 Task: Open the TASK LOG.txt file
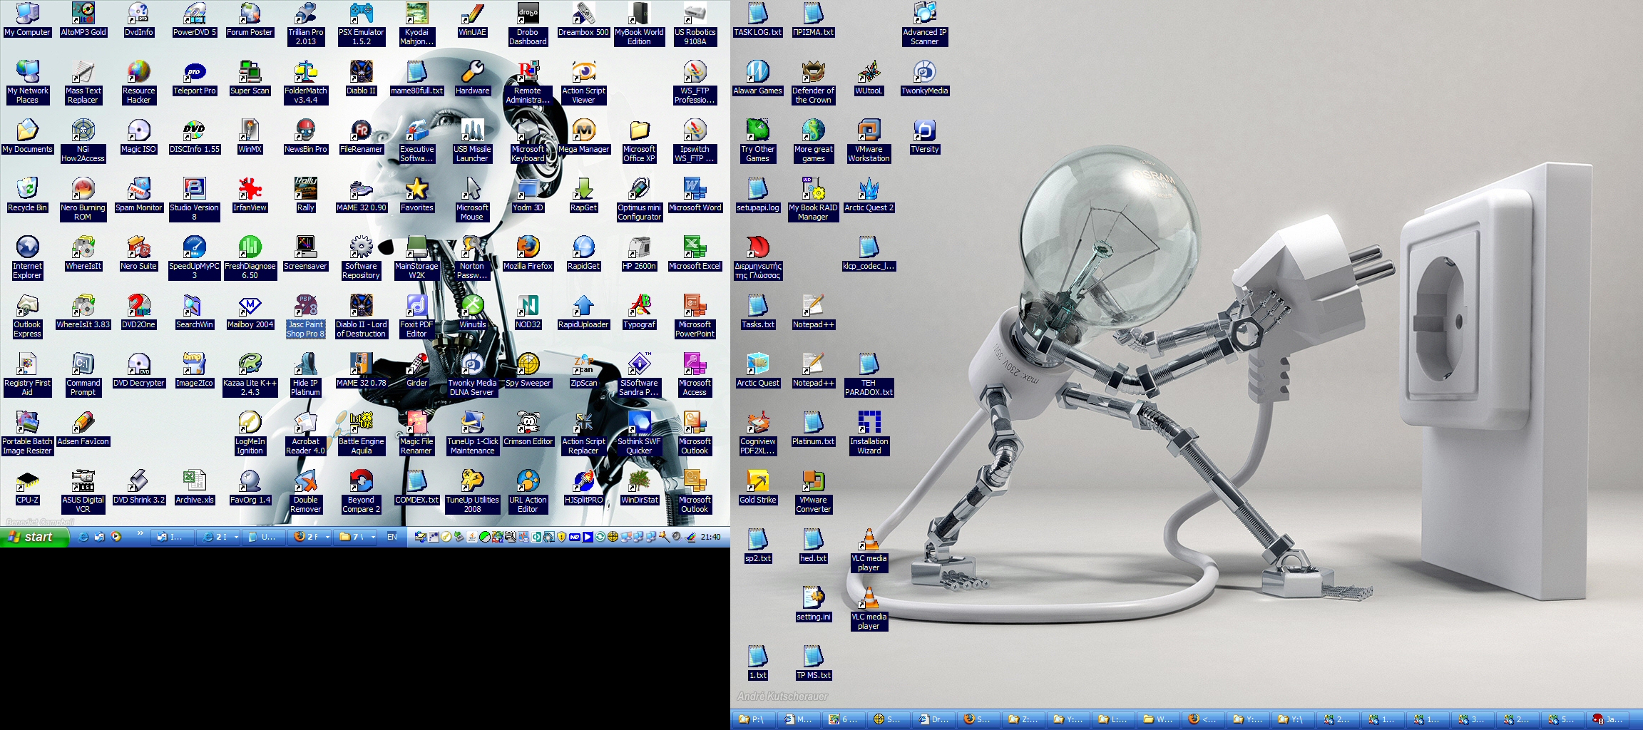[x=757, y=20]
